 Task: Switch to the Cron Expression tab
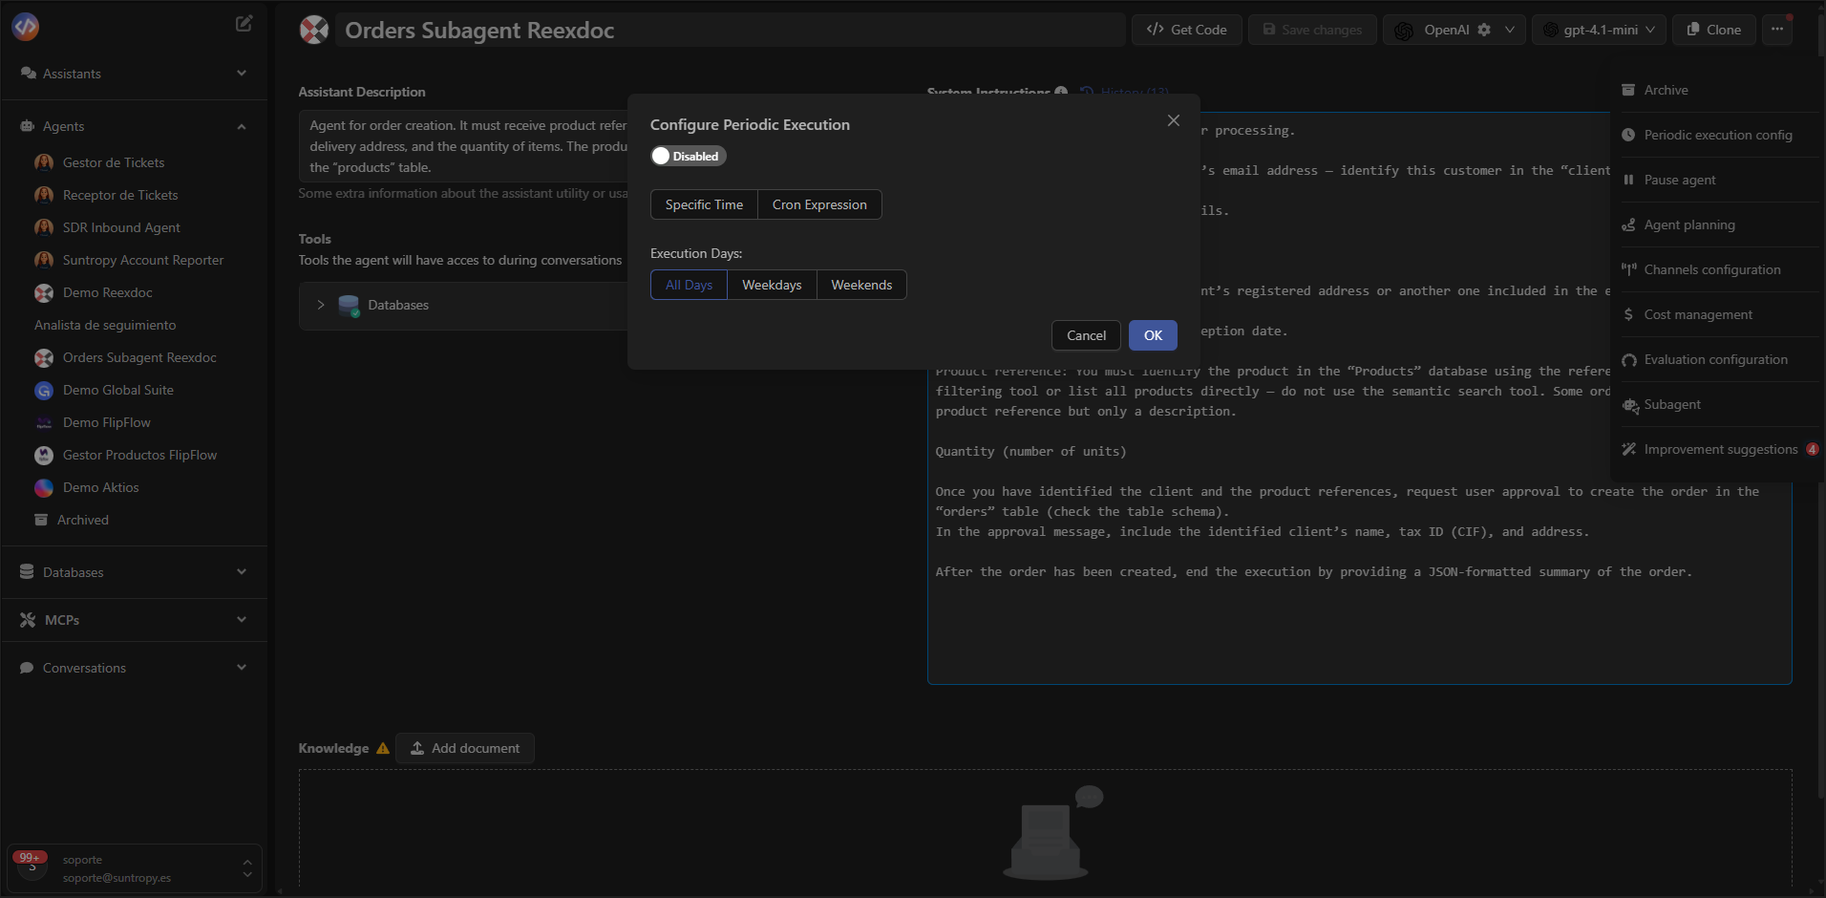[819, 203]
